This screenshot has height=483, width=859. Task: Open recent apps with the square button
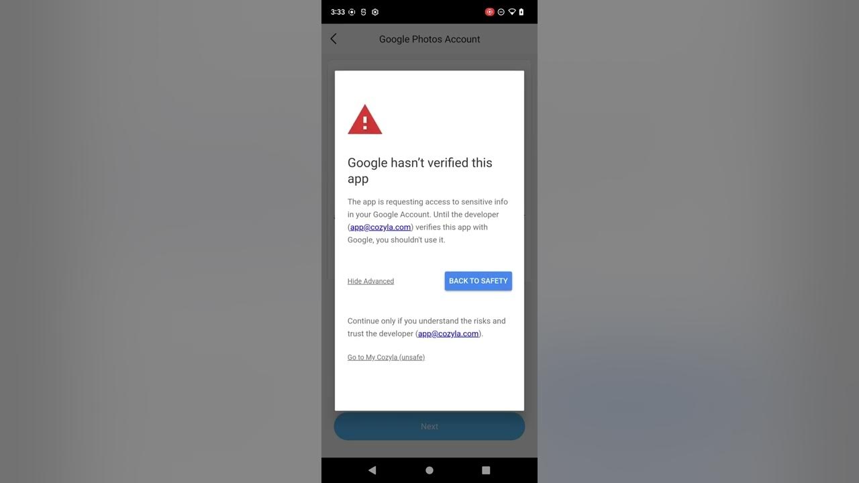pos(486,470)
